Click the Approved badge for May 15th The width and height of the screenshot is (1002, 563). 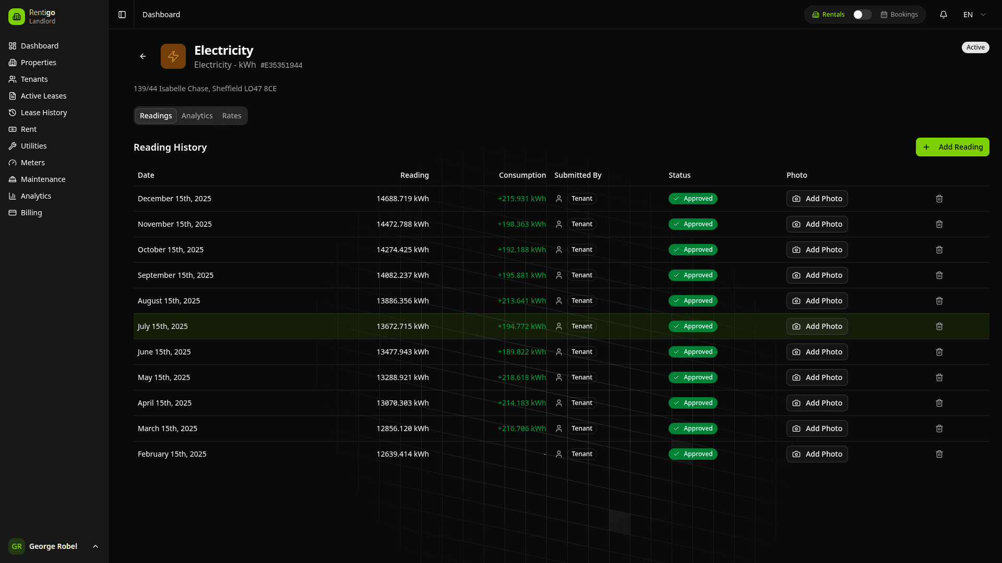click(693, 377)
